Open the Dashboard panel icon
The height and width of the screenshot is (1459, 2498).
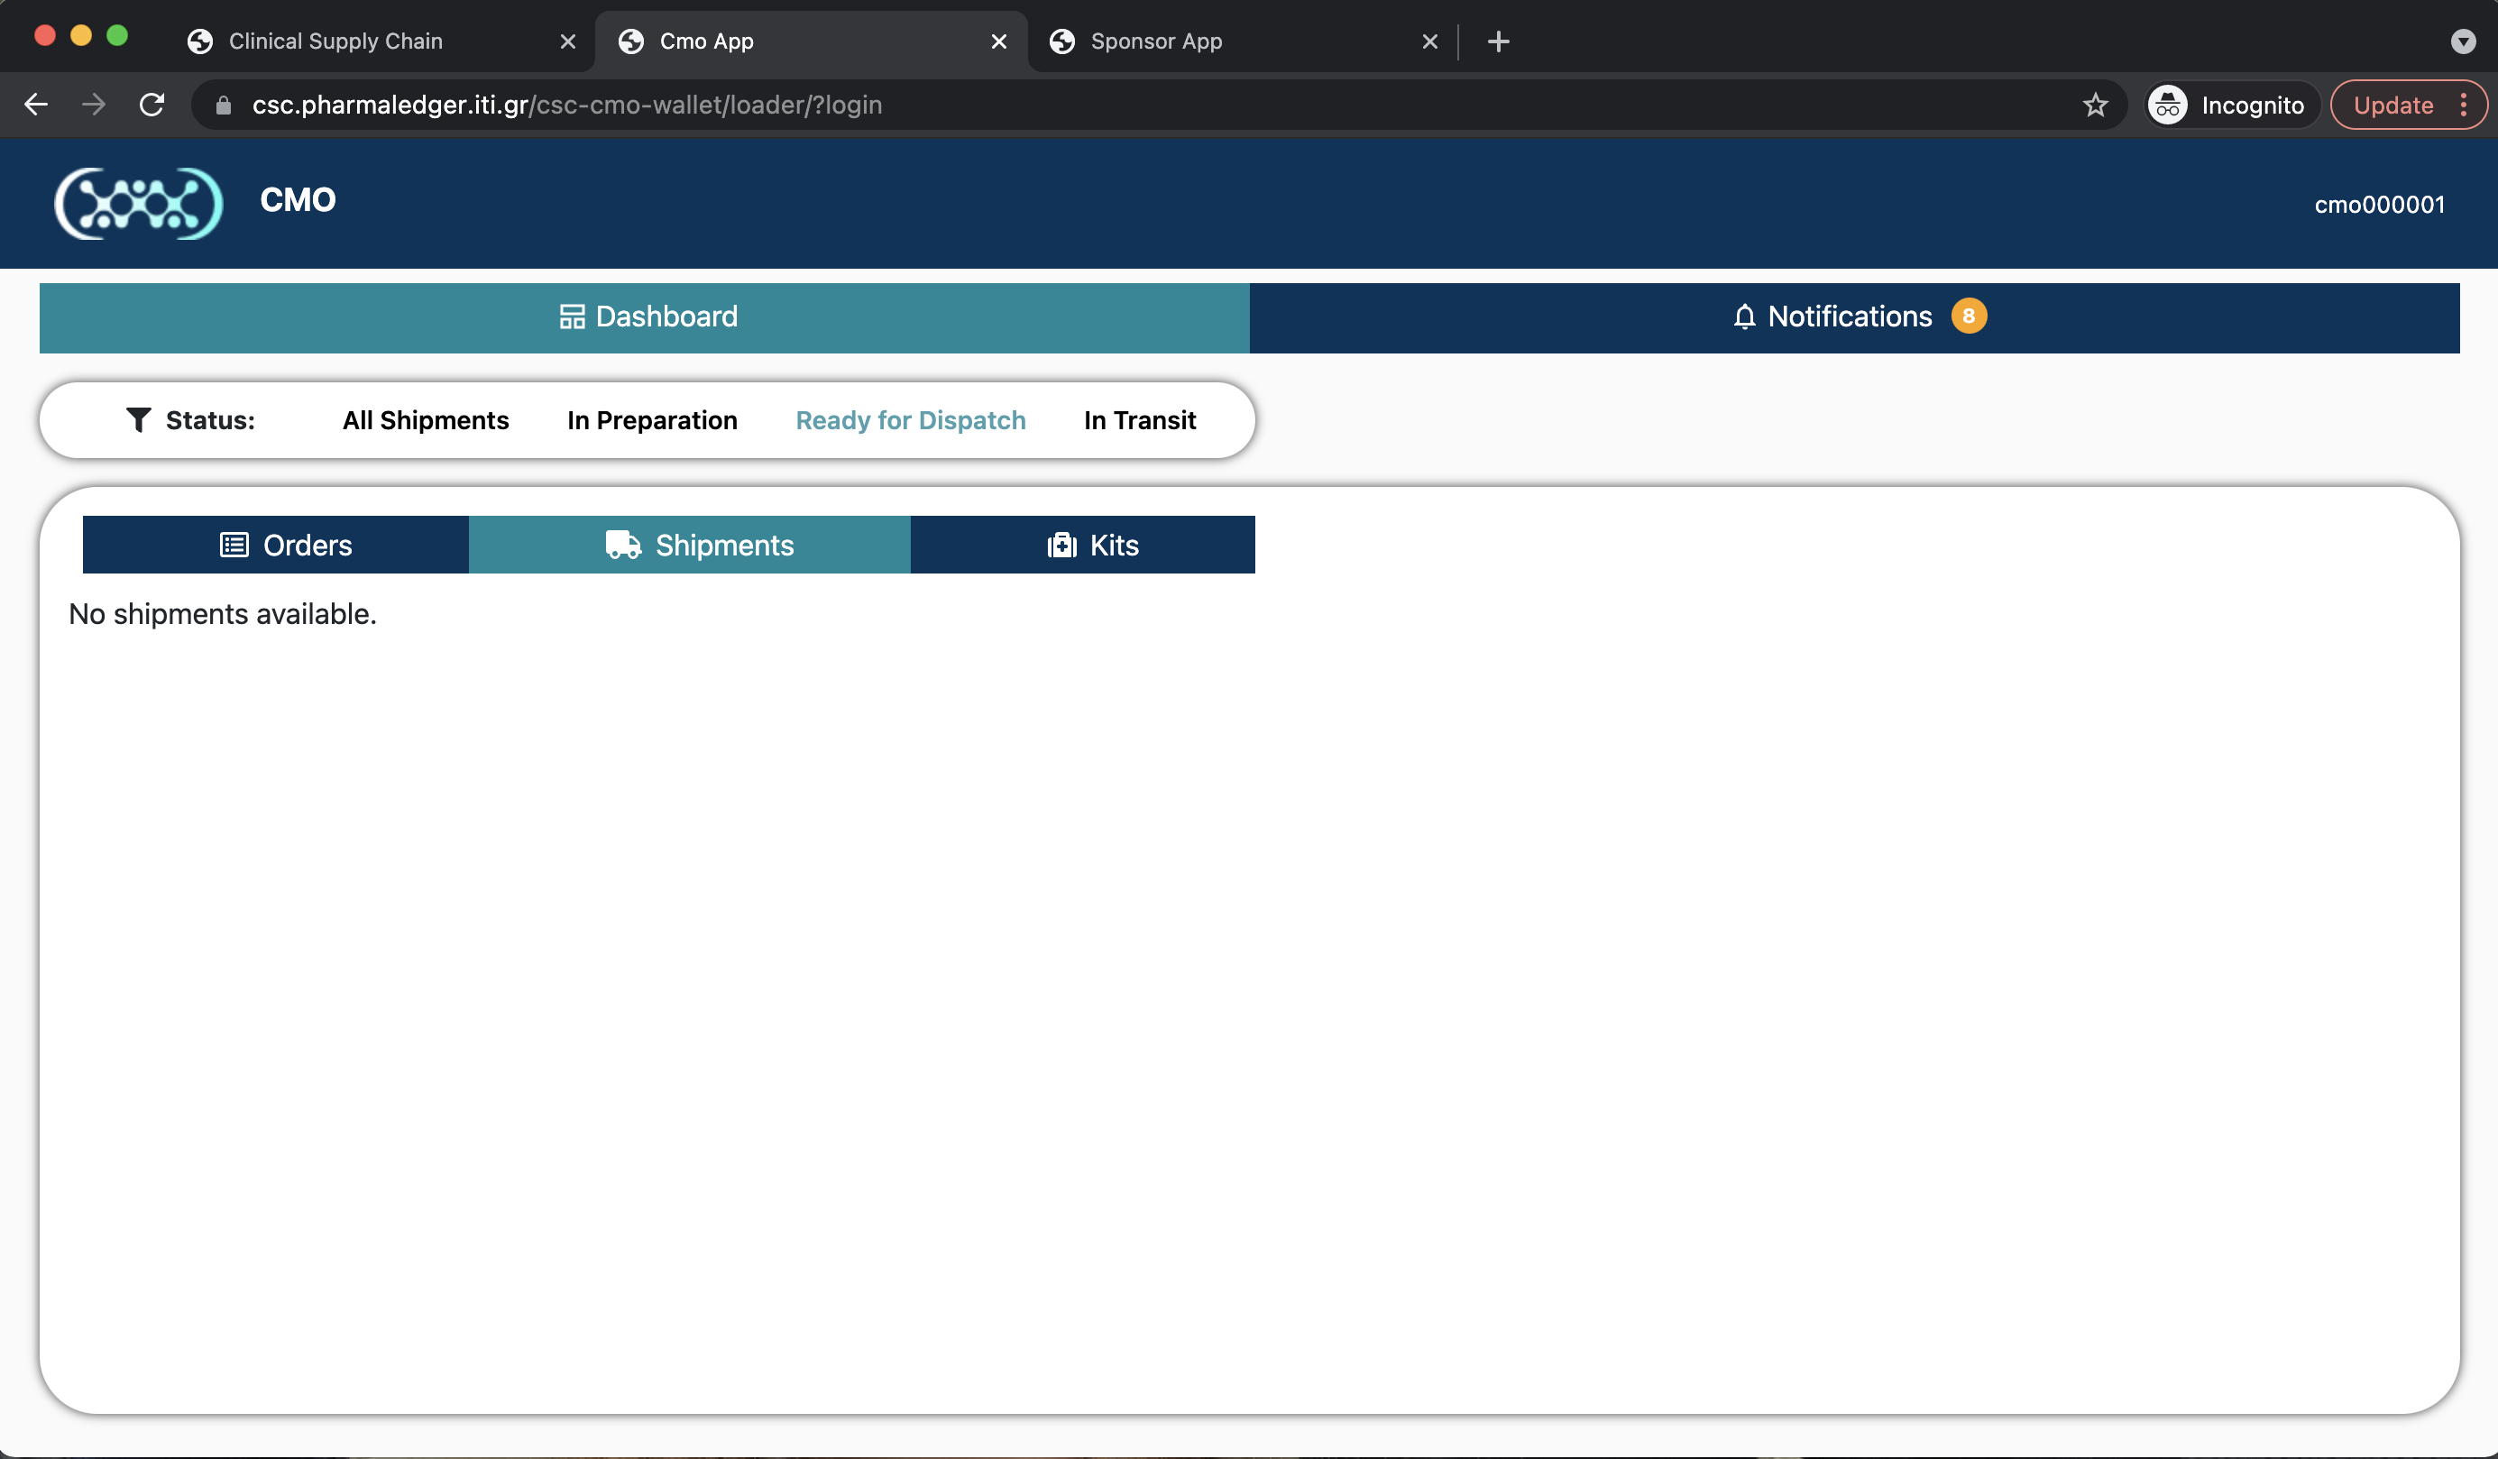tap(572, 317)
